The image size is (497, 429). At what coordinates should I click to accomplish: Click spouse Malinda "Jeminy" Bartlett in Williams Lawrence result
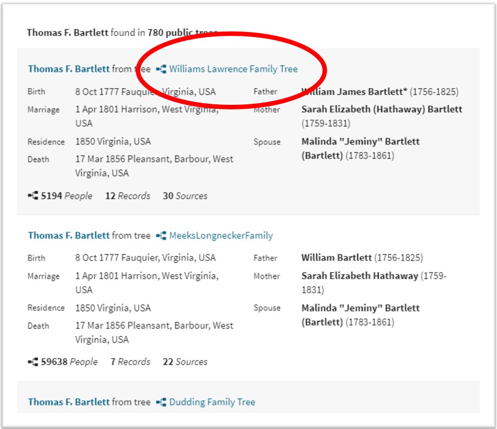(x=360, y=141)
